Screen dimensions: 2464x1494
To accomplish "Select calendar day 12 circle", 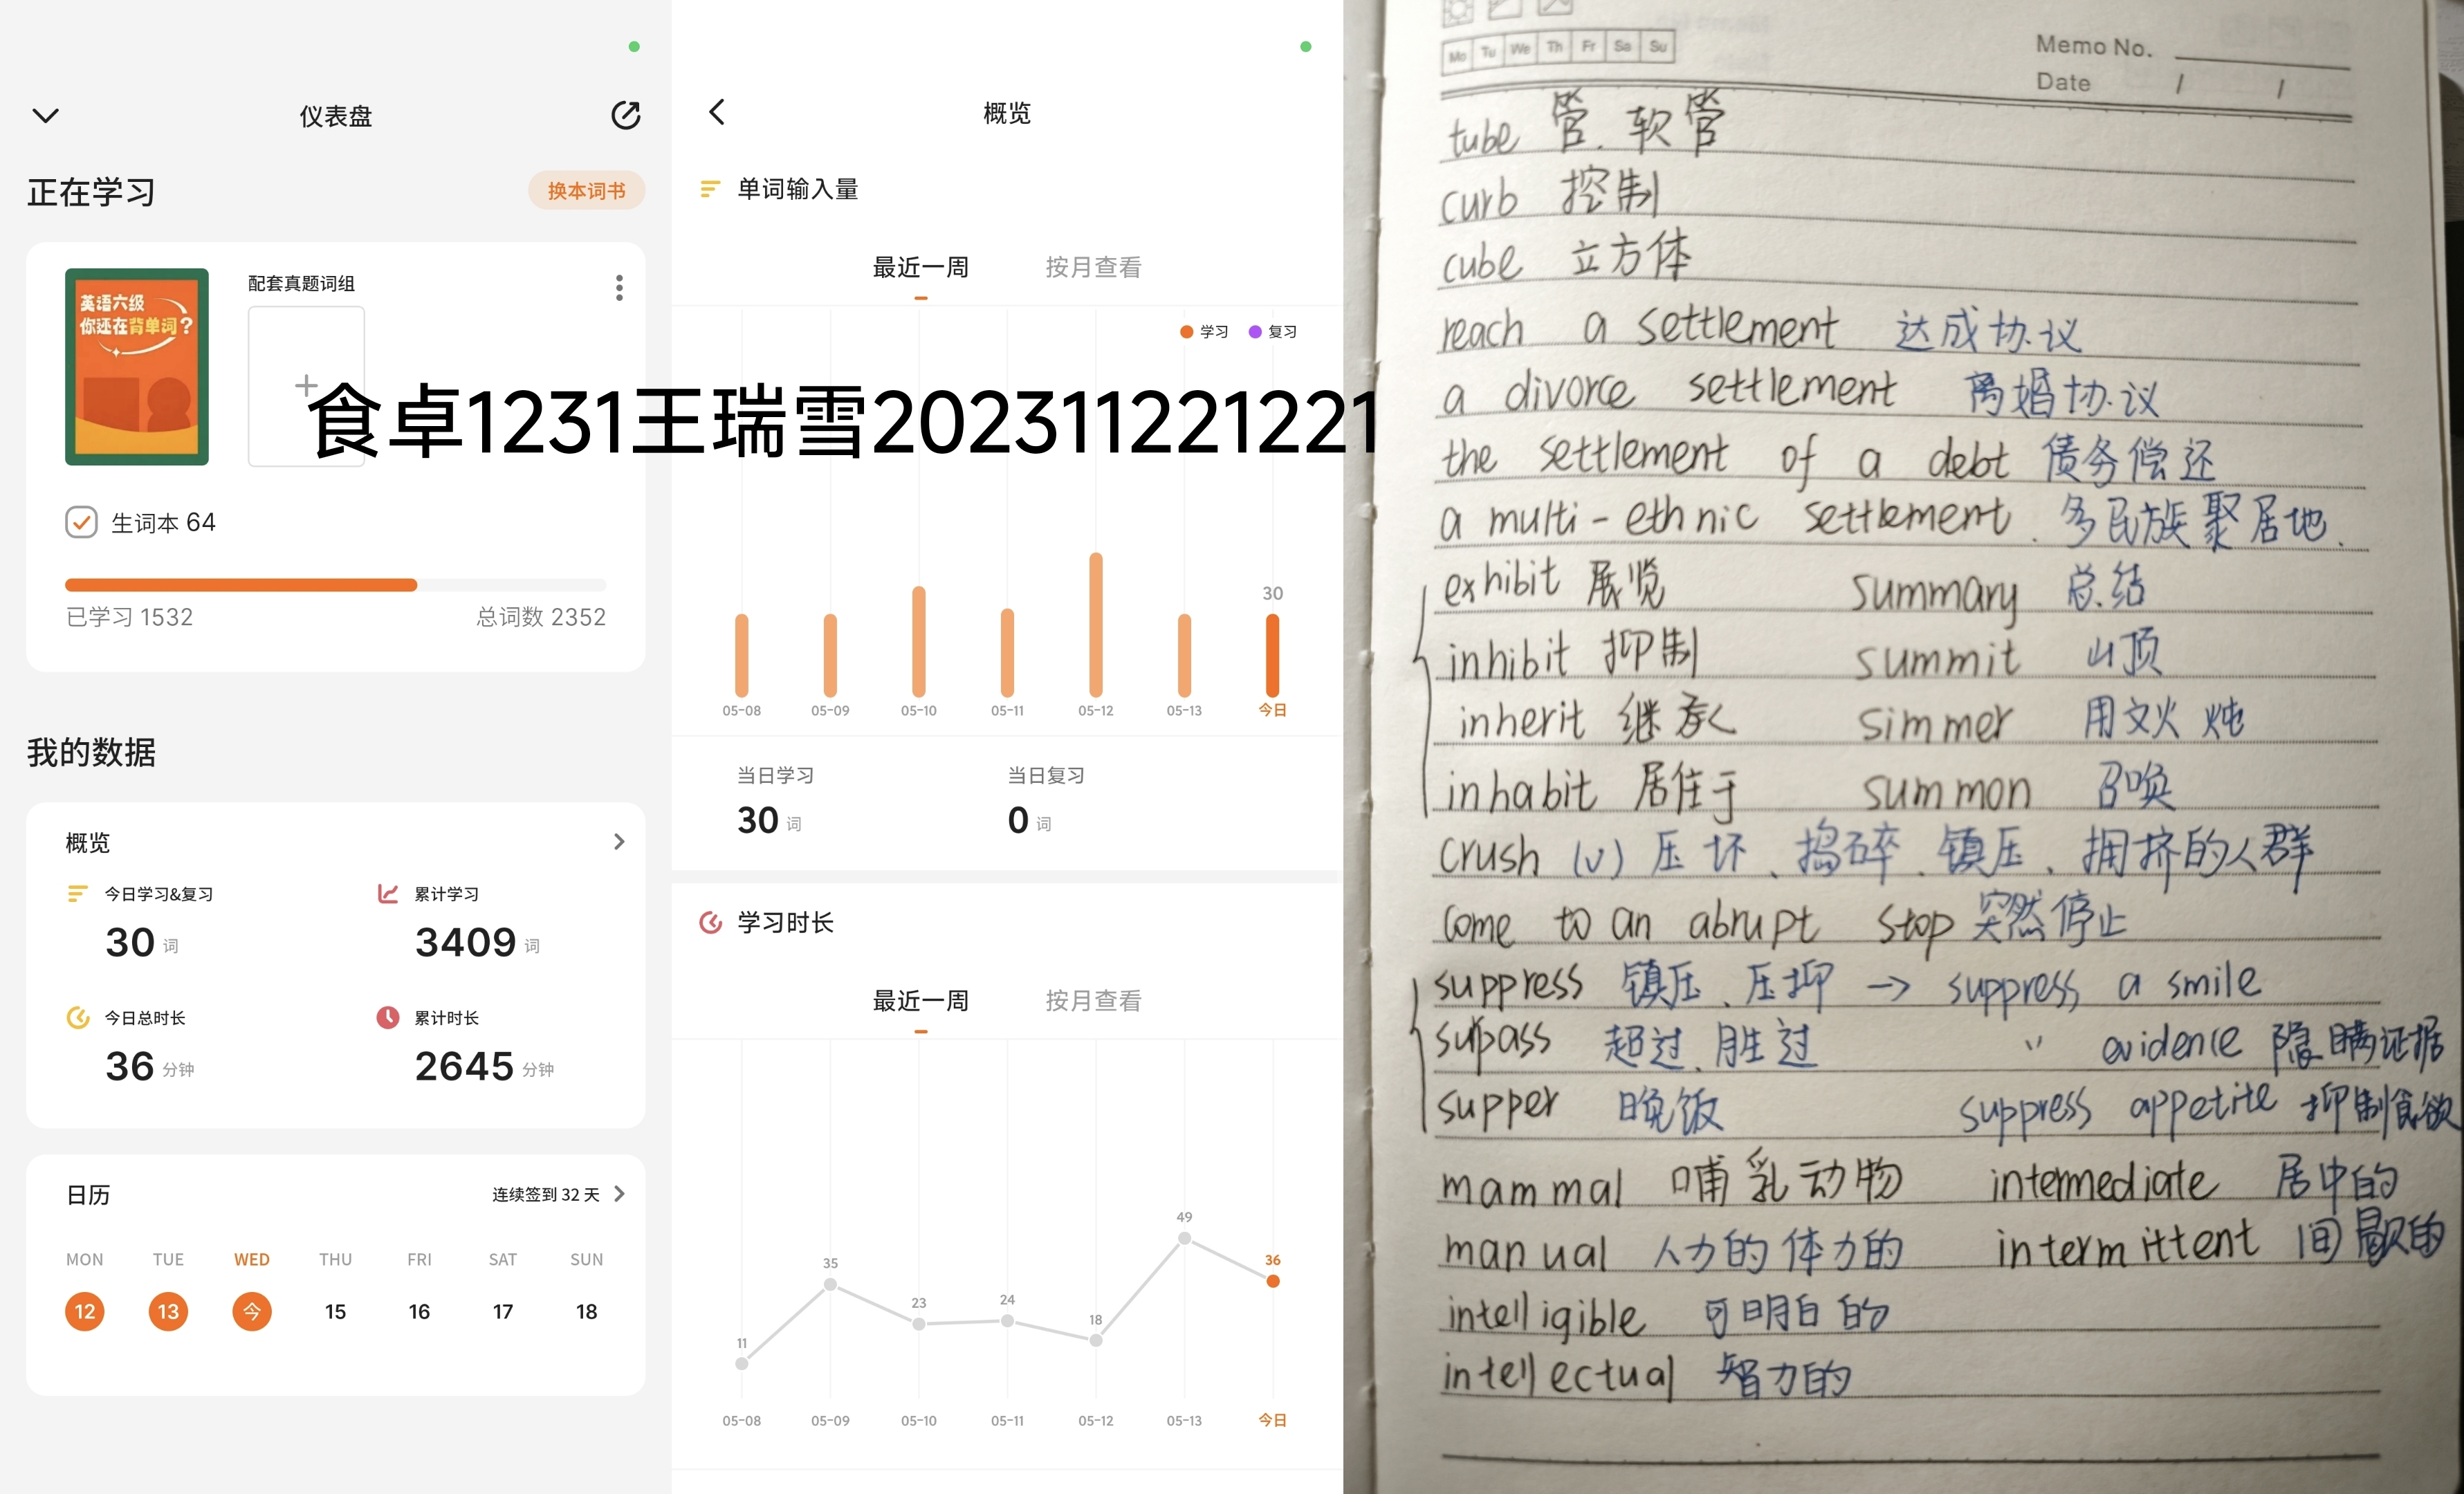I will point(85,1311).
